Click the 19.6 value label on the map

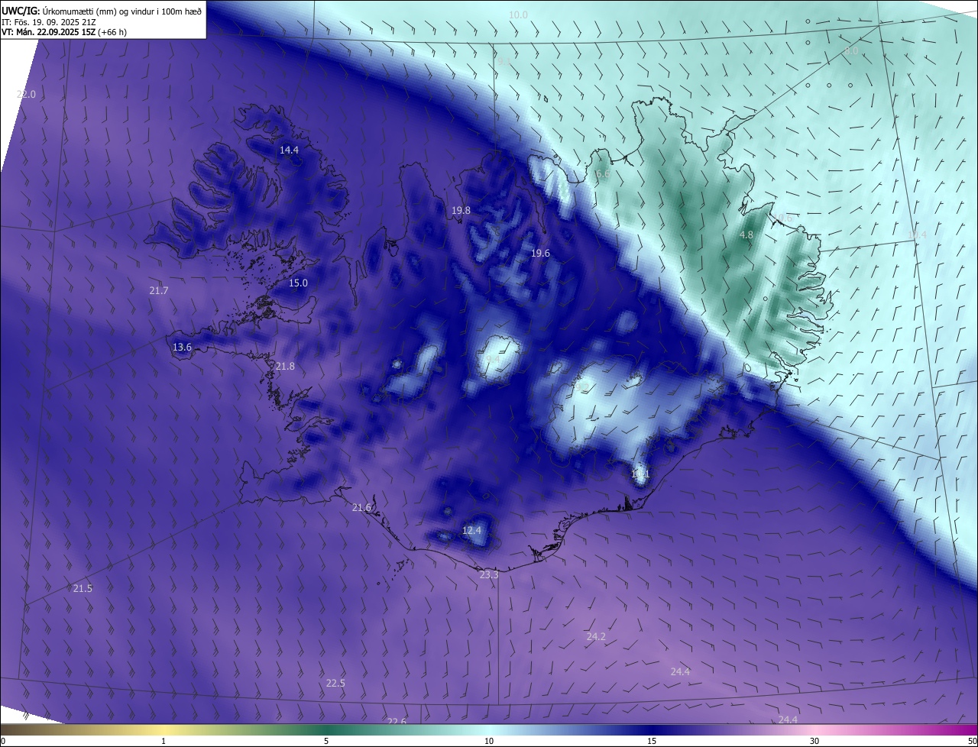[540, 254]
